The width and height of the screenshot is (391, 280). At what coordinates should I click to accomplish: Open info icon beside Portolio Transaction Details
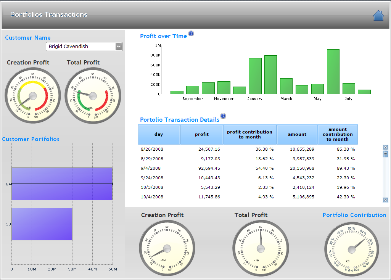[223, 116]
